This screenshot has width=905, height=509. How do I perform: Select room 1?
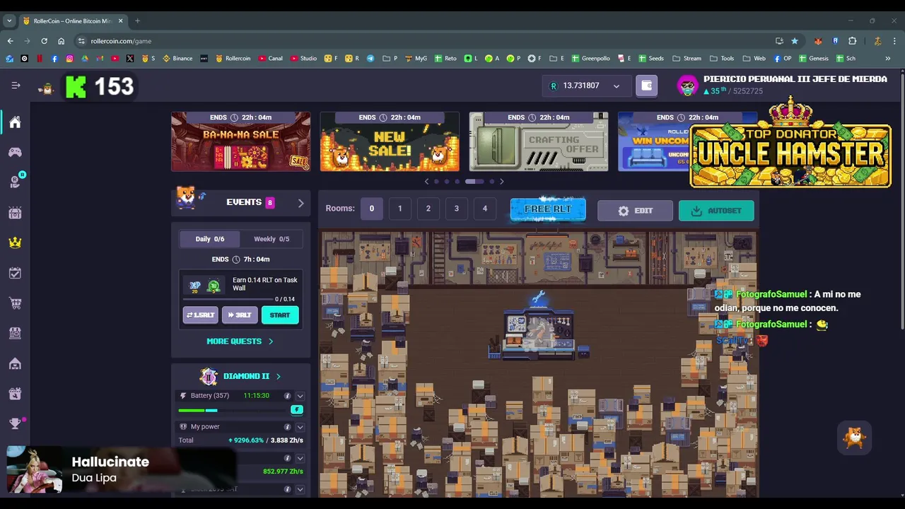399,209
